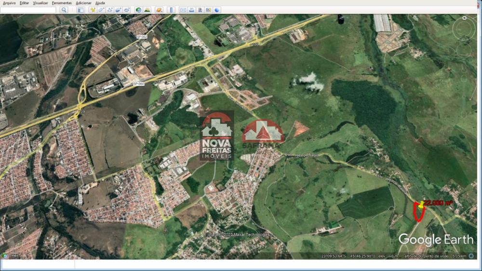The image size is (482, 271).
Task: Open the historical imagery clock icon
Action: pos(138,10)
